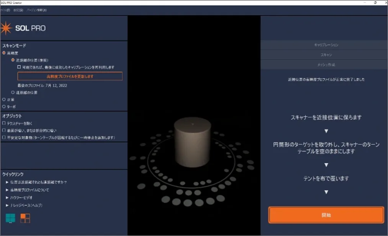Click the オブジェクト section heading
This screenshot has width=388, height=236.
[x=12, y=116]
